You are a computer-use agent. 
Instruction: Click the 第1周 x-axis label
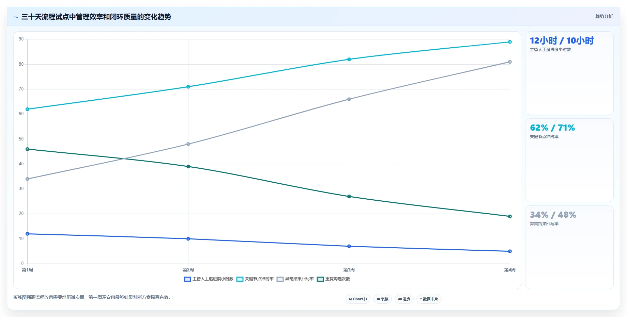coord(28,270)
